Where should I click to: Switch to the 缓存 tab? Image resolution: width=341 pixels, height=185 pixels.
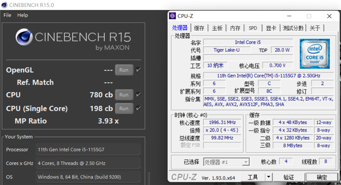(199, 28)
